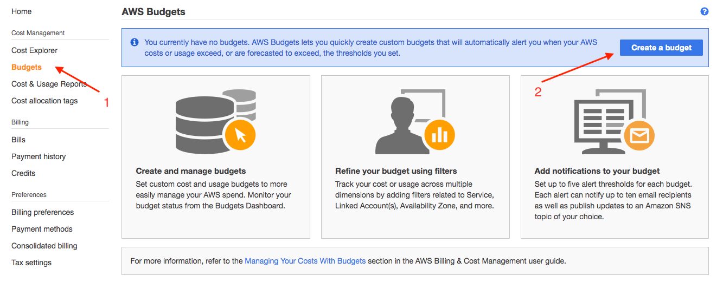Select Consolidated billing in the sidebar
Viewport: 723px width, 282px height.
44,246
